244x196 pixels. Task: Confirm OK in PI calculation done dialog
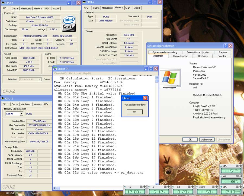click(x=134, y=112)
